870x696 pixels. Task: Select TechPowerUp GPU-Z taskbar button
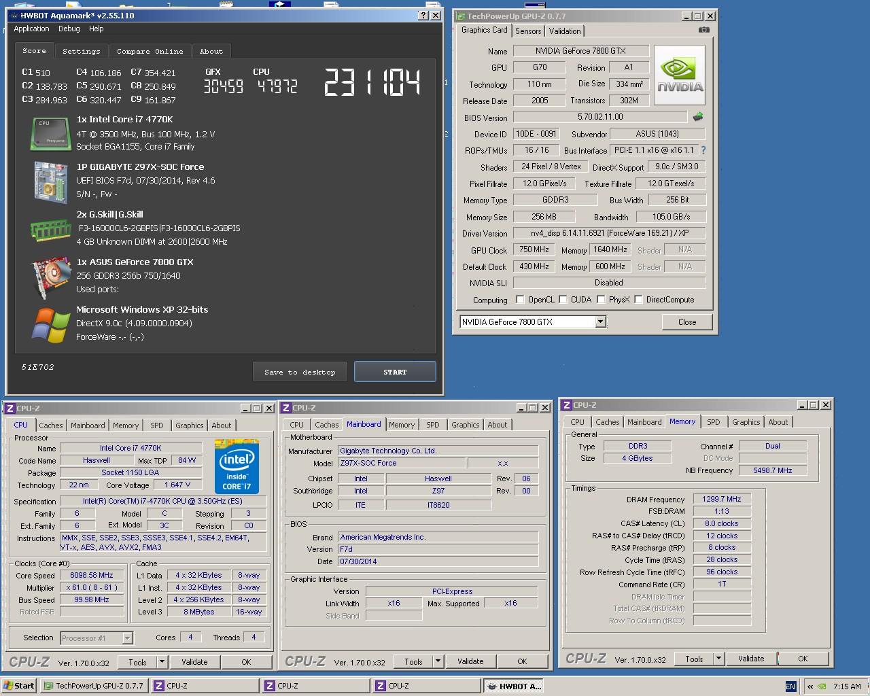[94, 686]
